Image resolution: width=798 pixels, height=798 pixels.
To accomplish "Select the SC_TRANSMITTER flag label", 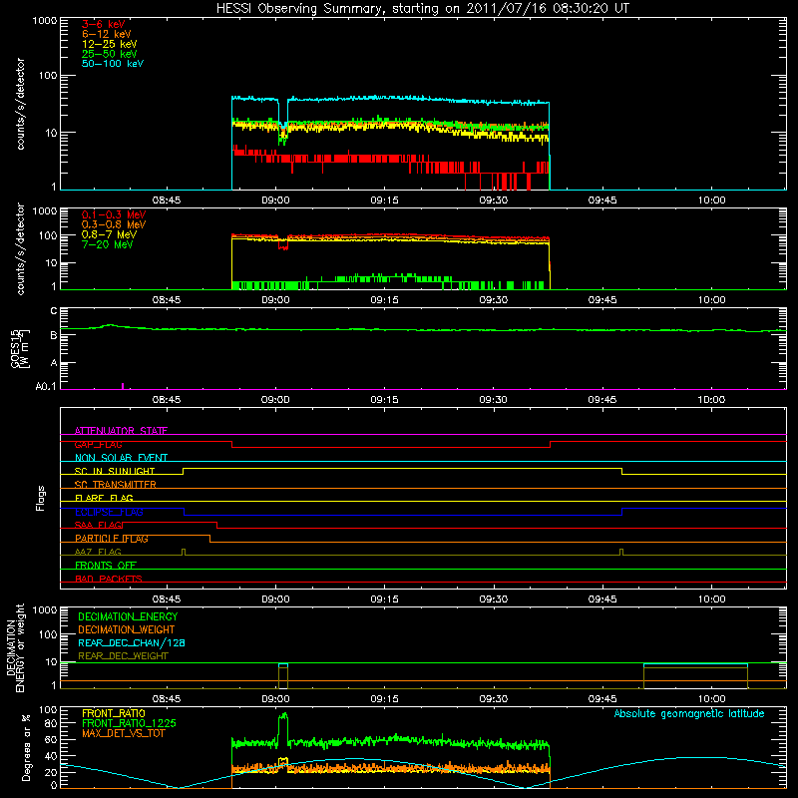I will [x=115, y=485].
